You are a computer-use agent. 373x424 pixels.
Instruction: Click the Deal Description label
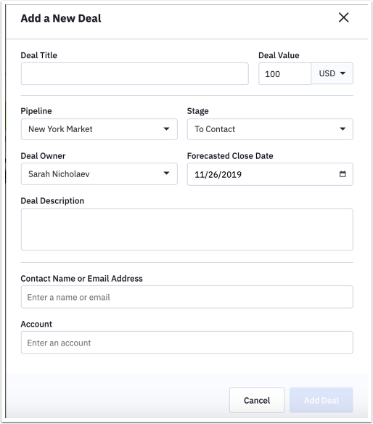[52, 201]
